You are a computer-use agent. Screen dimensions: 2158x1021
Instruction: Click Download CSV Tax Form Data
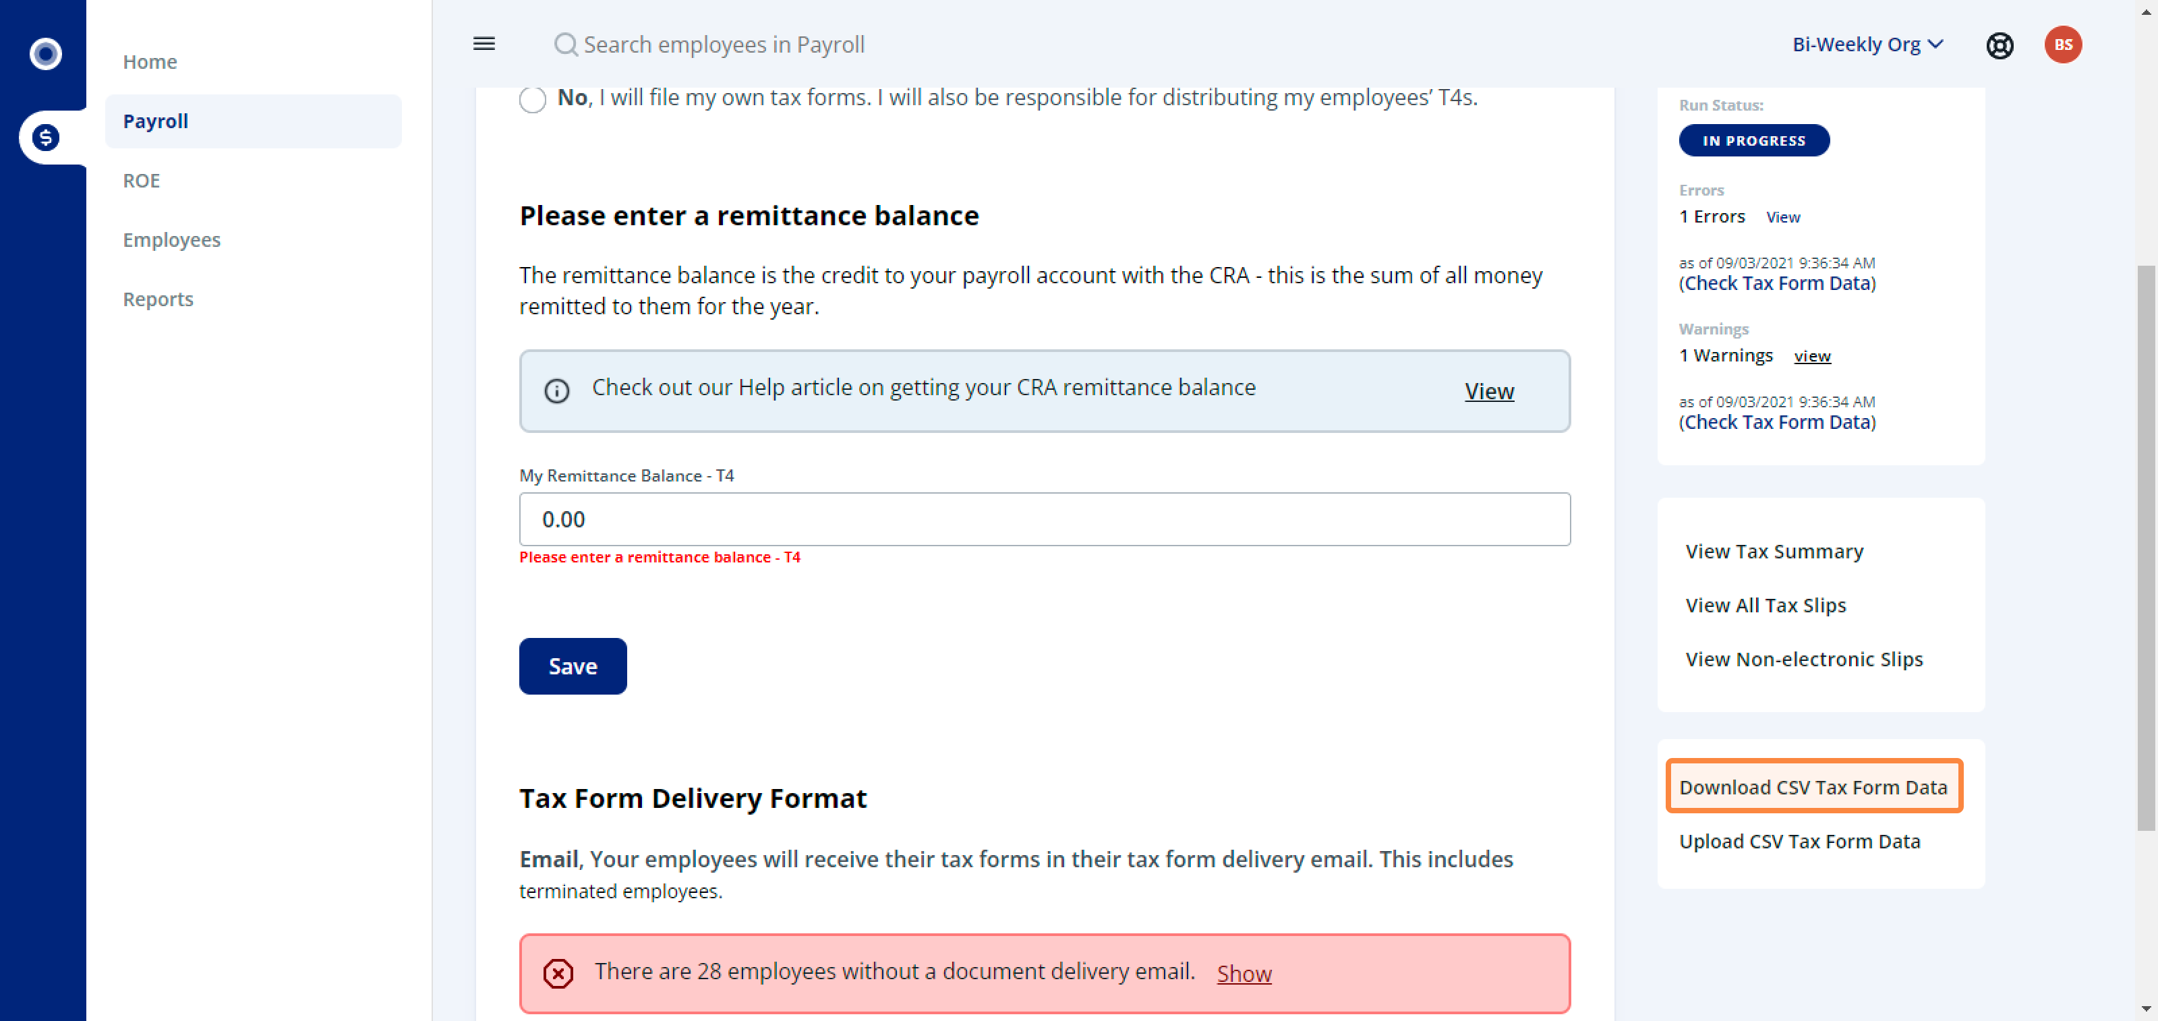point(1813,786)
